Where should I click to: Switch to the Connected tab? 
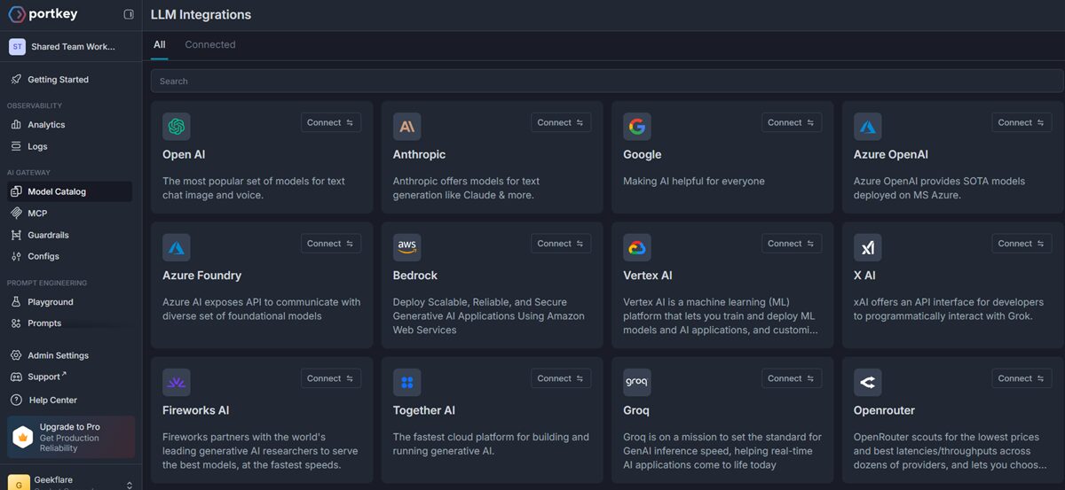pos(210,44)
